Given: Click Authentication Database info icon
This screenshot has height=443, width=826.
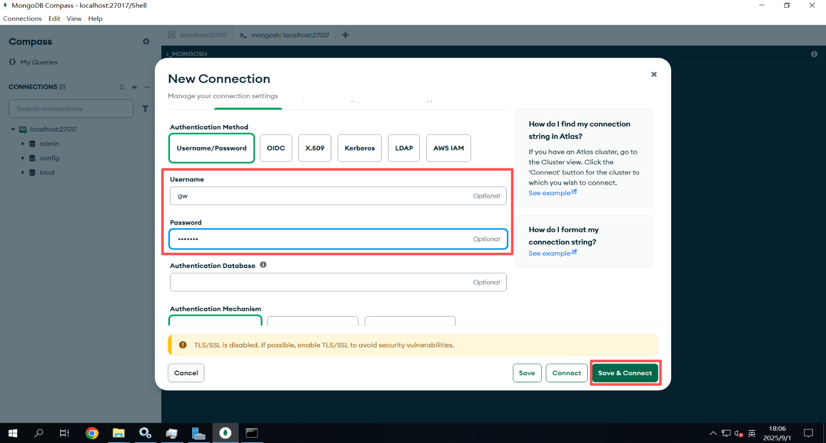Looking at the screenshot, I should pos(263,265).
